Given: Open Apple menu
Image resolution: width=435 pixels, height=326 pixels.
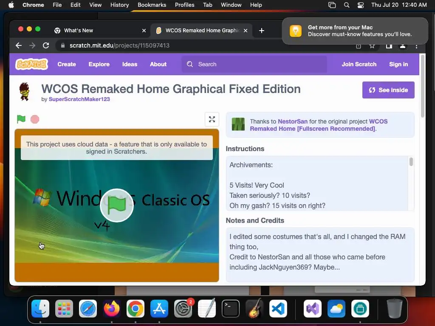Looking at the screenshot, I should point(11,5).
